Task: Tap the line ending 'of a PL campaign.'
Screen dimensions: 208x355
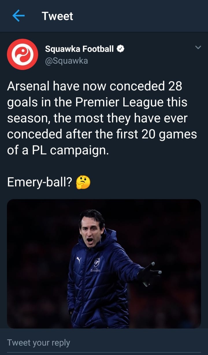Action: pyautogui.click(x=58, y=150)
